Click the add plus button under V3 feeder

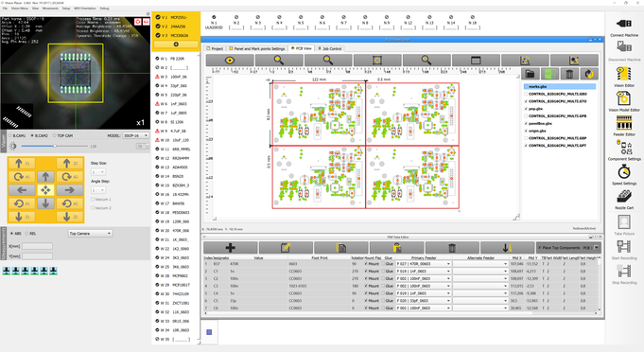pos(176,44)
